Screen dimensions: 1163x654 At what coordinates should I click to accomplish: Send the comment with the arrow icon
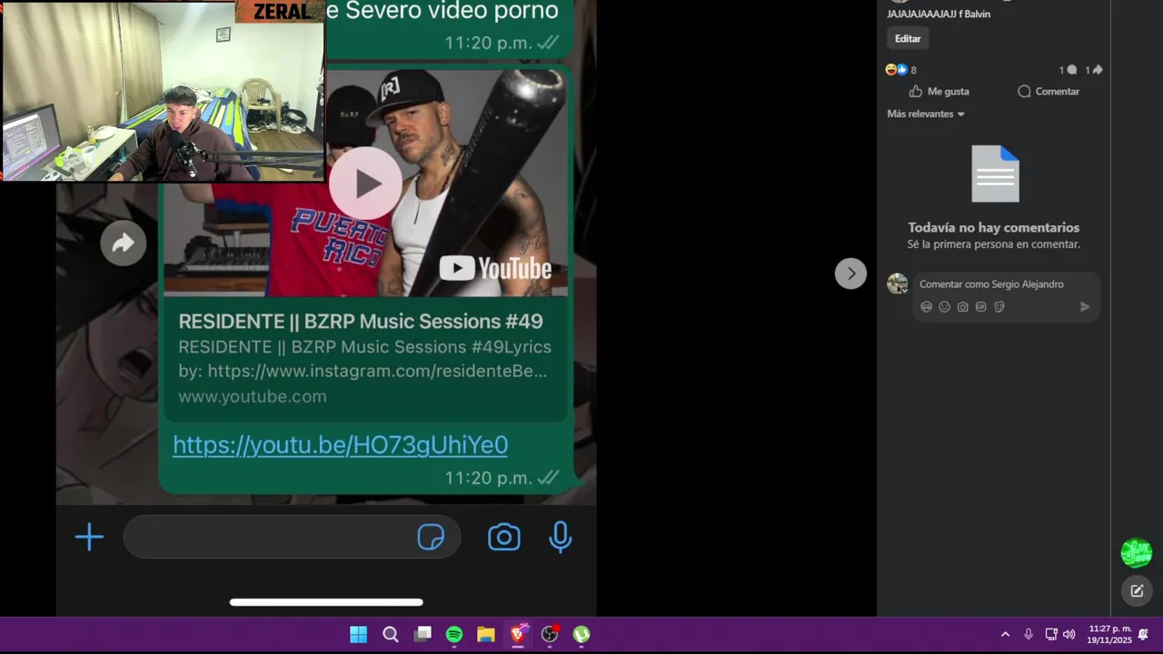coord(1084,307)
